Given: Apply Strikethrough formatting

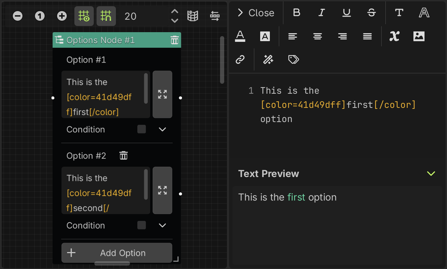Looking at the screenshot, I should [x=371, y=13].
